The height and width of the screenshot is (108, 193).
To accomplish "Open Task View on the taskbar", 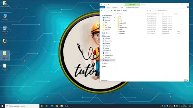I will click(x=47, y=106).
